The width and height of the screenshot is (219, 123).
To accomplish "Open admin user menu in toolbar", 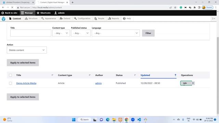I will pos(59,13).
